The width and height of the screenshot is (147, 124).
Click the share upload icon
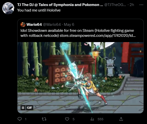(121, 119)
